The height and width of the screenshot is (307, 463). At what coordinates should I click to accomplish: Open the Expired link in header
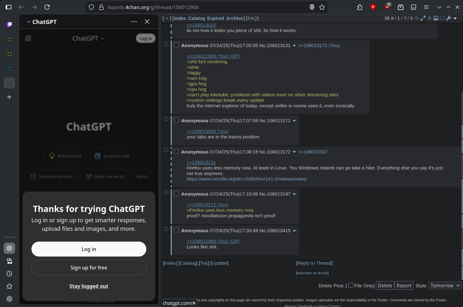216,18
